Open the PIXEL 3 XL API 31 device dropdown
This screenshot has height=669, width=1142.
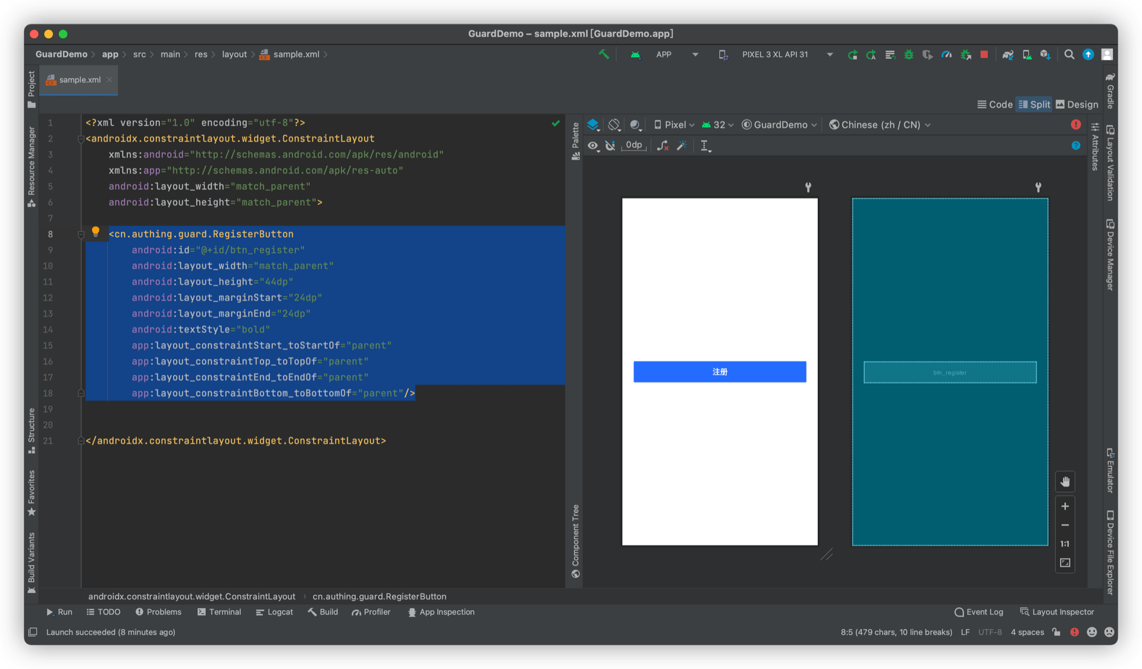[x=775, y=54]
